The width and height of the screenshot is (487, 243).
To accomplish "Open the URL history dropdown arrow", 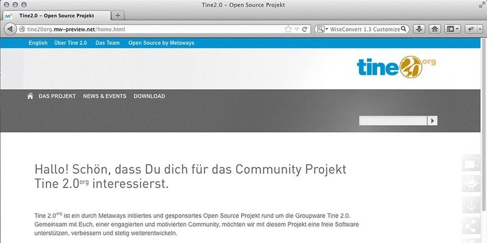I will coord(296,29).
